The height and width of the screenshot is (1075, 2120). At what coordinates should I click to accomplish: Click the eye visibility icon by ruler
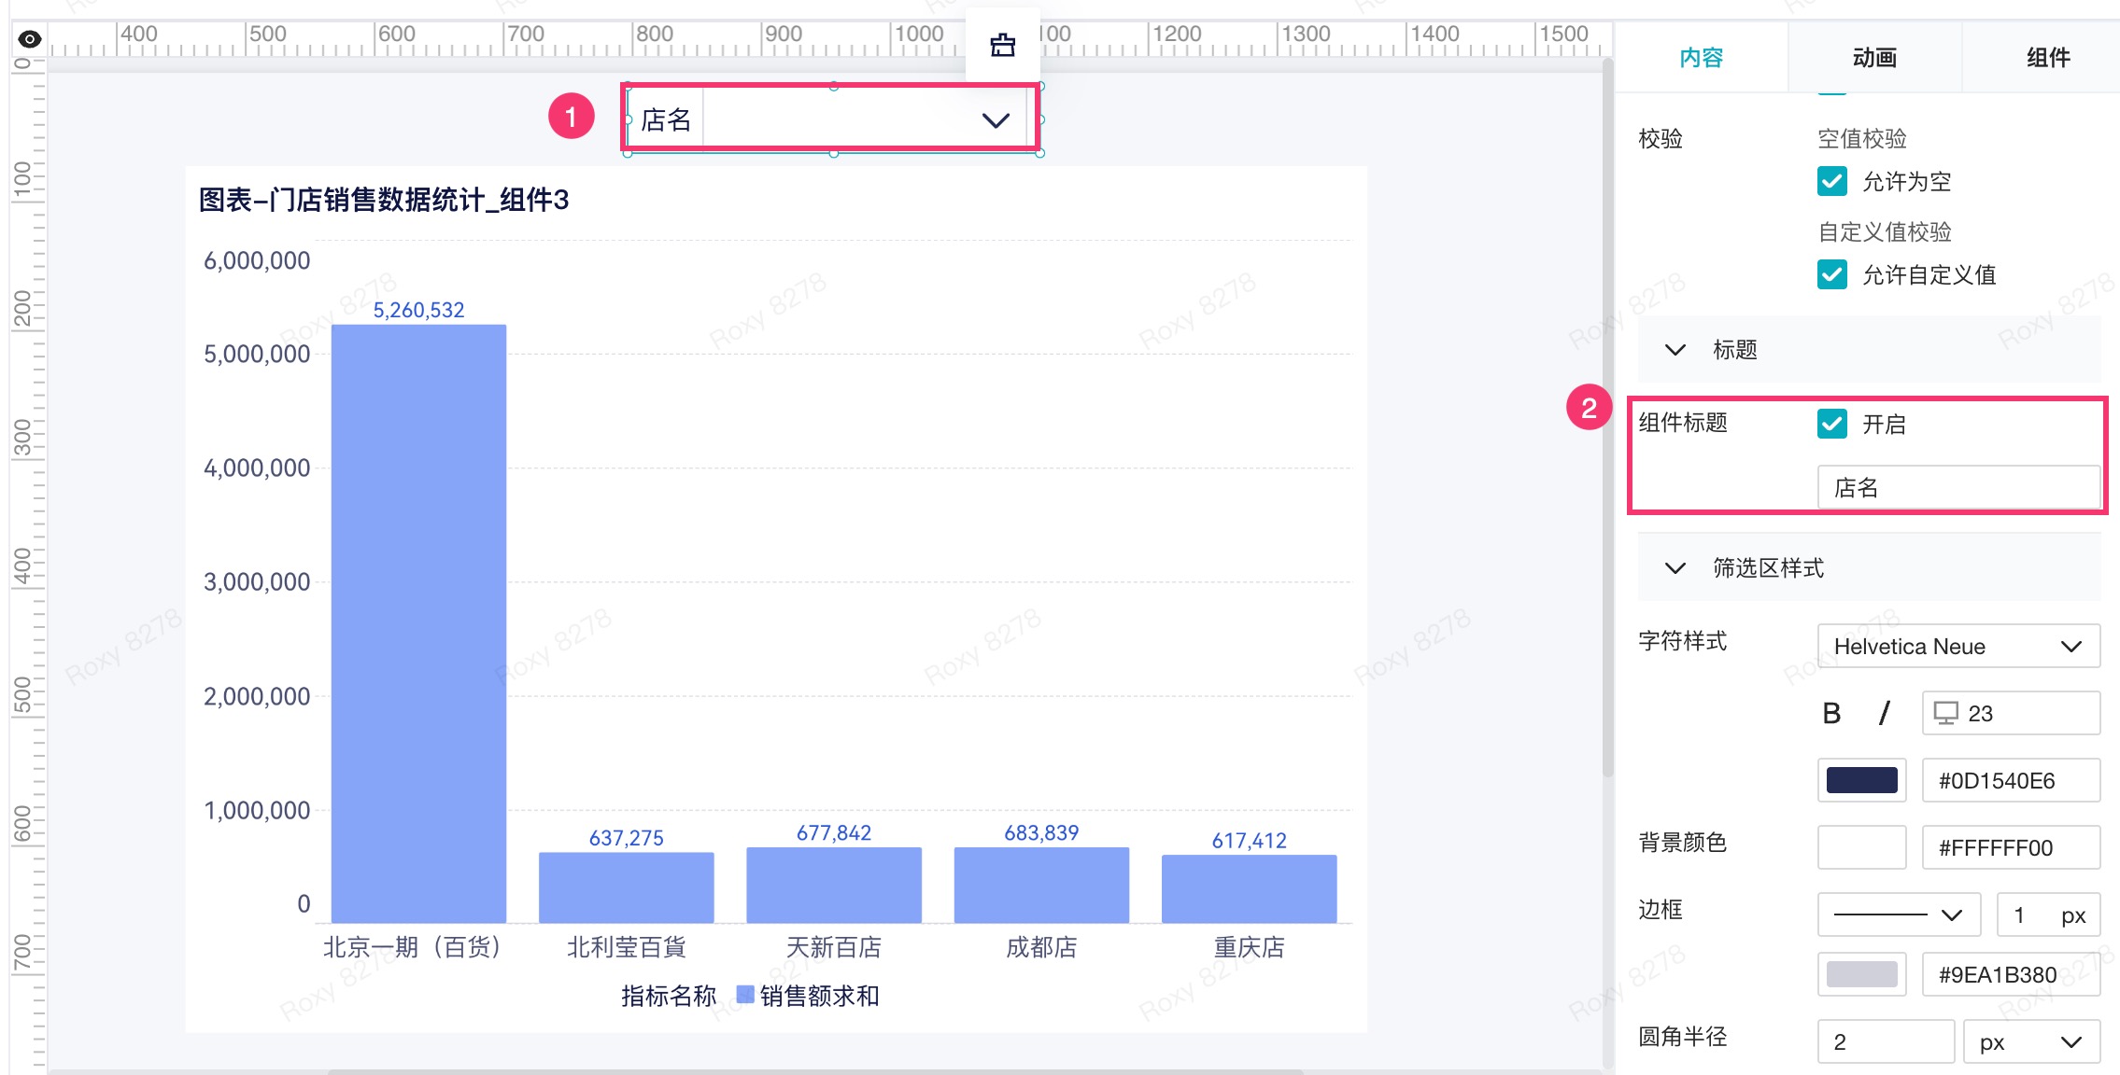(x=30, y=39)
